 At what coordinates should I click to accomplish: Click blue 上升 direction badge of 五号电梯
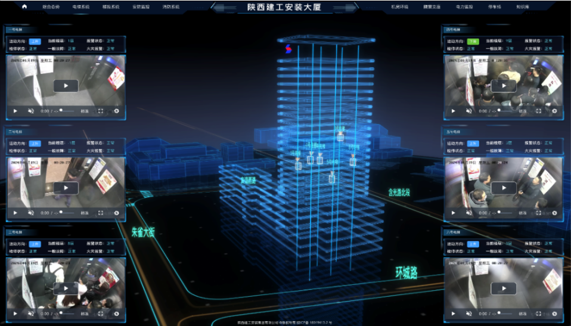[473, 144]
